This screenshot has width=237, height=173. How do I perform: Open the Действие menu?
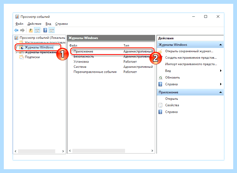(x=34, y=24)
